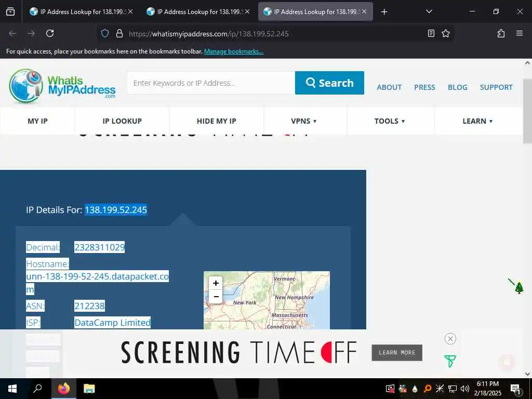Viewport: 532px width, 399px height.
Task: Open the network tray icon
Action: (x=453, y=389)
